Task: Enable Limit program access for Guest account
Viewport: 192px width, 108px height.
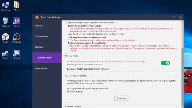Action: coord(66,37)
